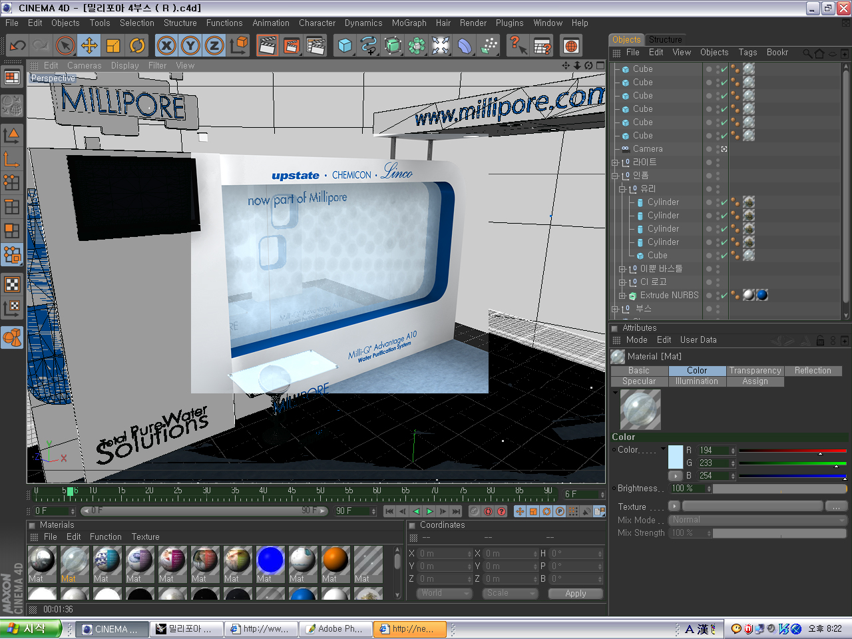The height and width of the screenshot is (639, 852).
Task: Add a HyperNURBS object icon
Action: [393, 46]
